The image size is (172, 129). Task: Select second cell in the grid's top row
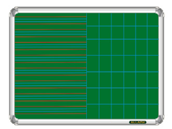105,19
